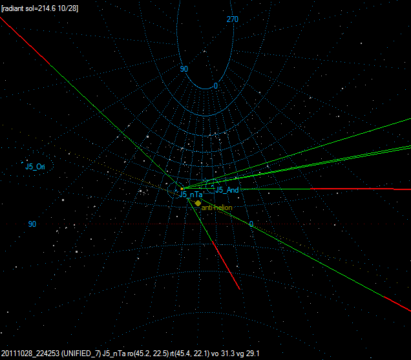Click the anti-helion text label
The height and width of the screenshot is (360, 411).
click(x=216, y=207)
